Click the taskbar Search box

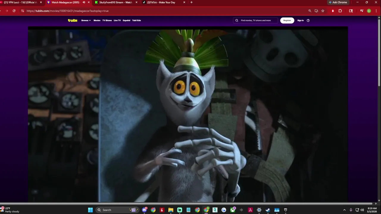click(x=118, y=210)
